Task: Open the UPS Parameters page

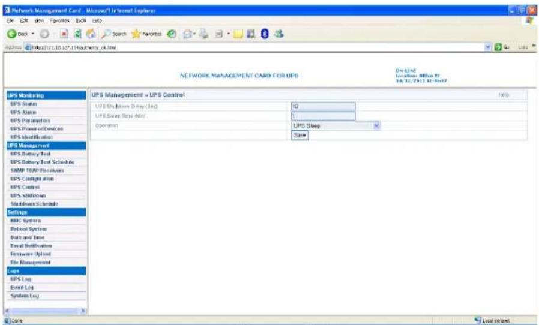Action: click(30, 121)
